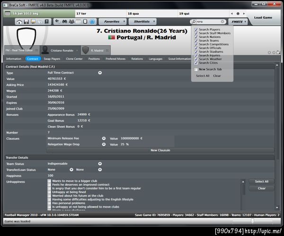The image size is (284, 236).
Task: Click the blue globe icon in toolbar
Action: pos(92,22)
